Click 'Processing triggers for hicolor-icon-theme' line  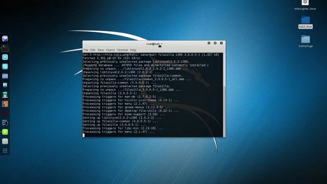pyautogui.click(x=131, y=100)
